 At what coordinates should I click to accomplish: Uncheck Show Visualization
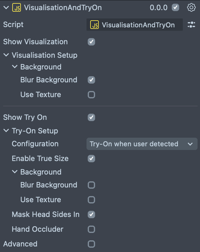coord(91,42)
